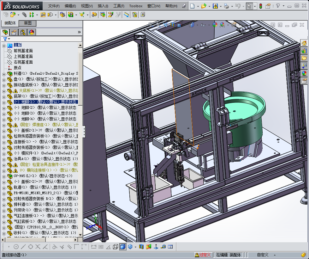Open the 工具(T) menu
Image resolution: width=309 pixels, height=259 pixels.
point(119,6)
